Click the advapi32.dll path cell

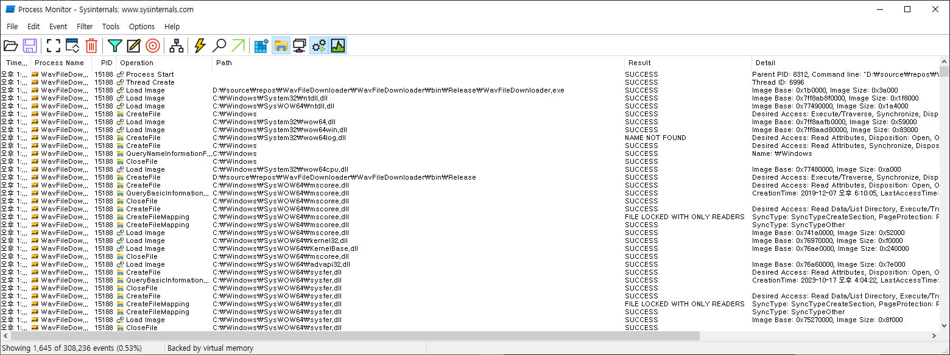point(281,264)
